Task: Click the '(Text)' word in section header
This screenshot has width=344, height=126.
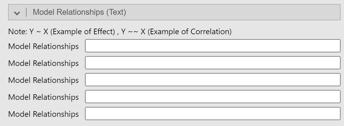Action: click(117, 12)
